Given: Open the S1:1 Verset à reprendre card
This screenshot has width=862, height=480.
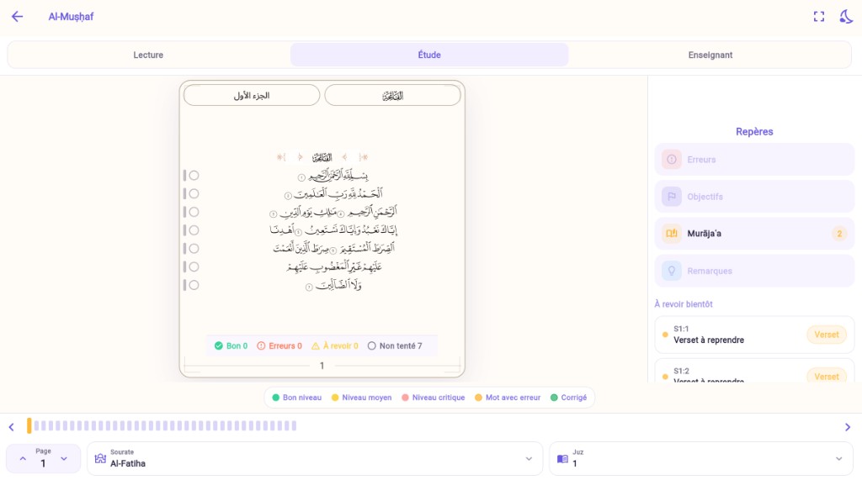Looking at the screenshot, I should pyautogui.click(x=754, y=335).
